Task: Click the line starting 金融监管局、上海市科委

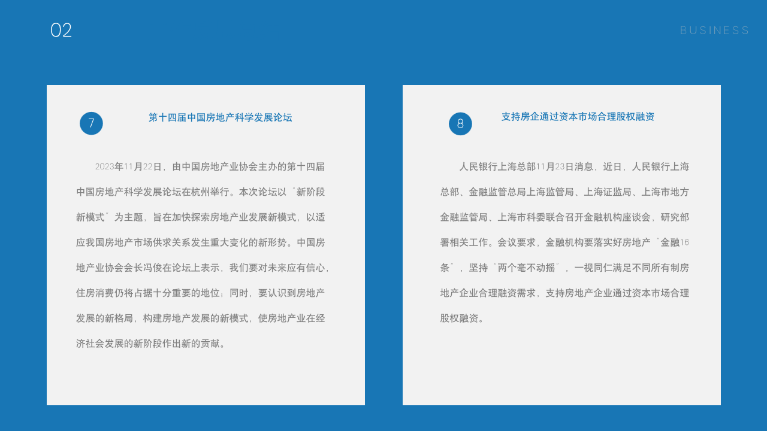Action: [x=564, y=217]
